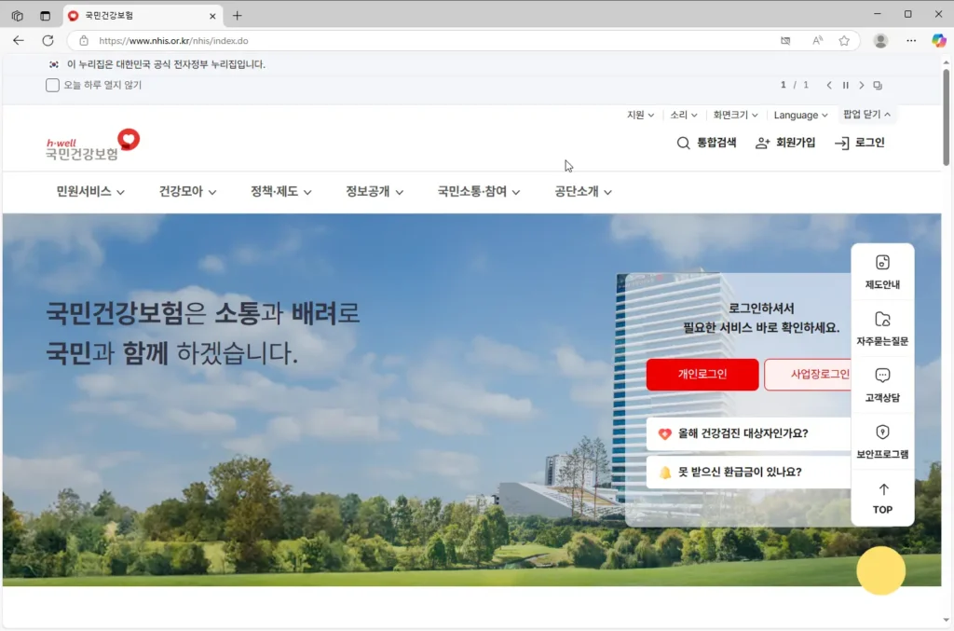This screenshot has width=954, height=631.
Task: Open 제도안내 quick menu icon
Action: pyautogui.click(x=882, y=272)
